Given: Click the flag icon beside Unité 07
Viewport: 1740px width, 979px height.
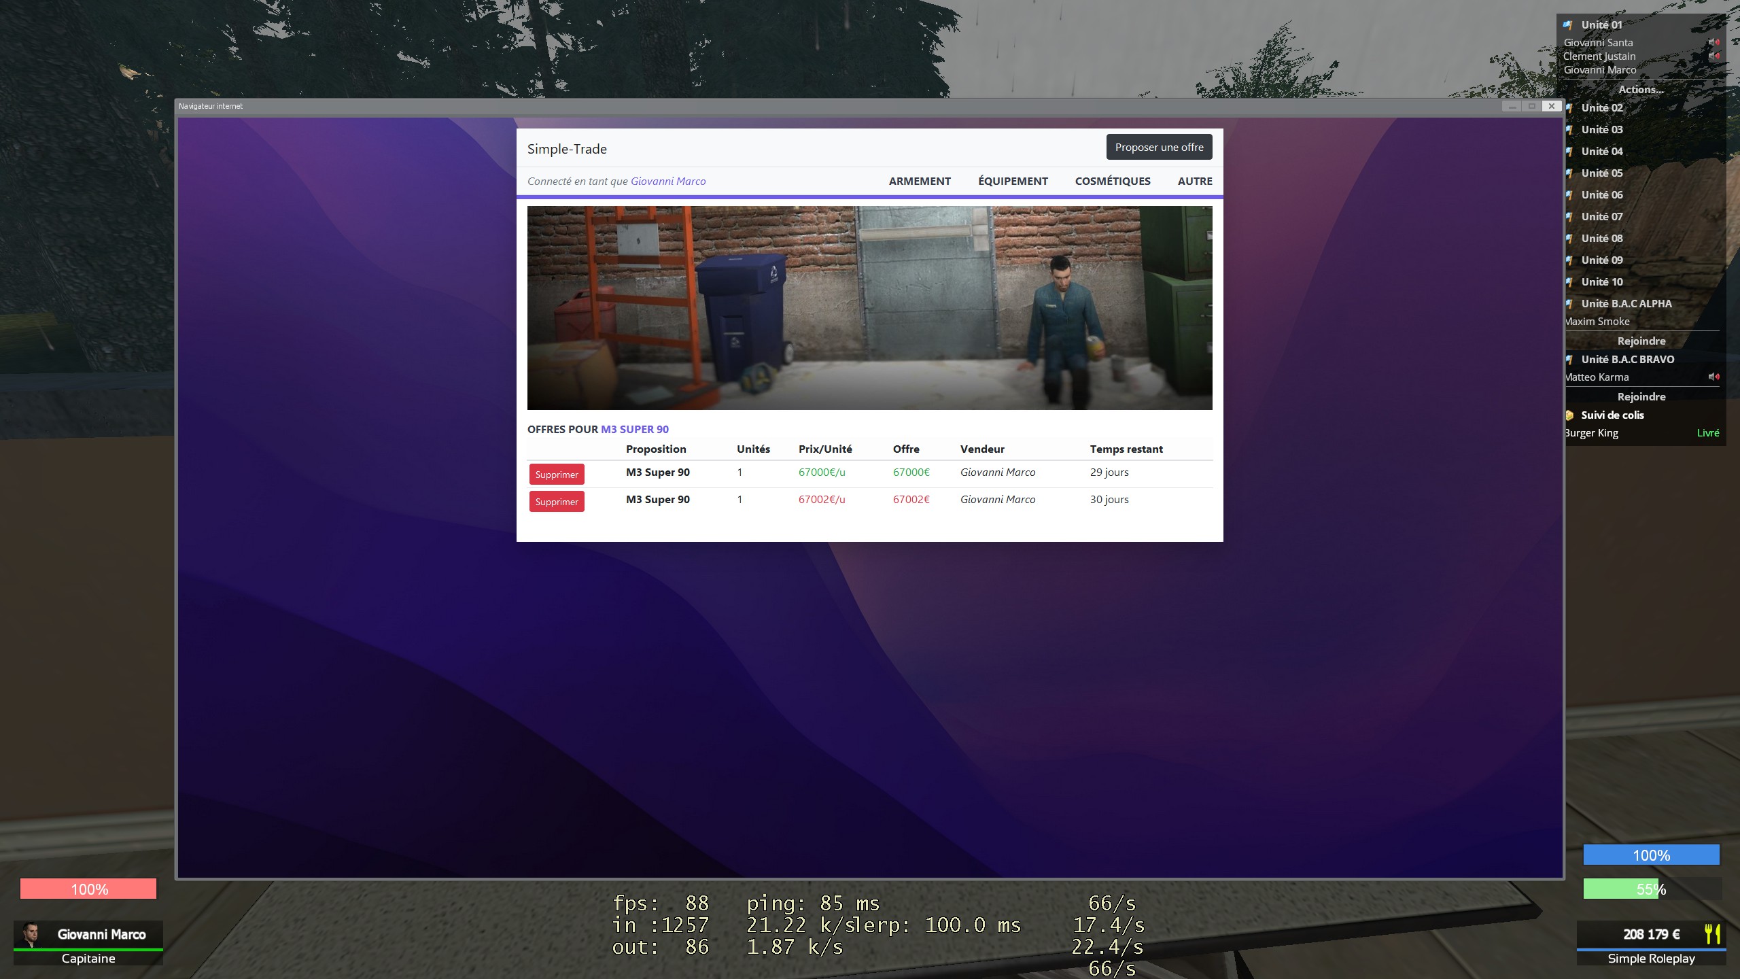Looking at the screenshot, I should pyautogui.click(x=1569, y=217).
